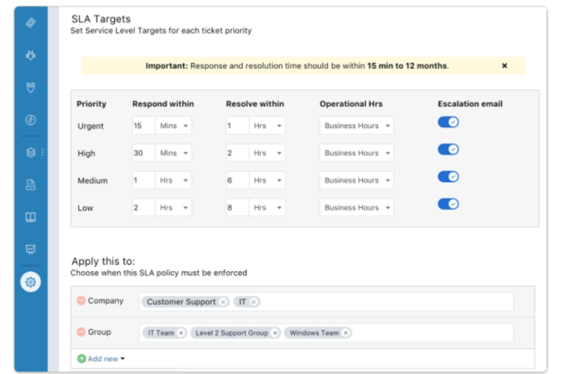Toggle escalation email for Medium priority
This screenshot has width=561, height=374.
tap(448, 177)
